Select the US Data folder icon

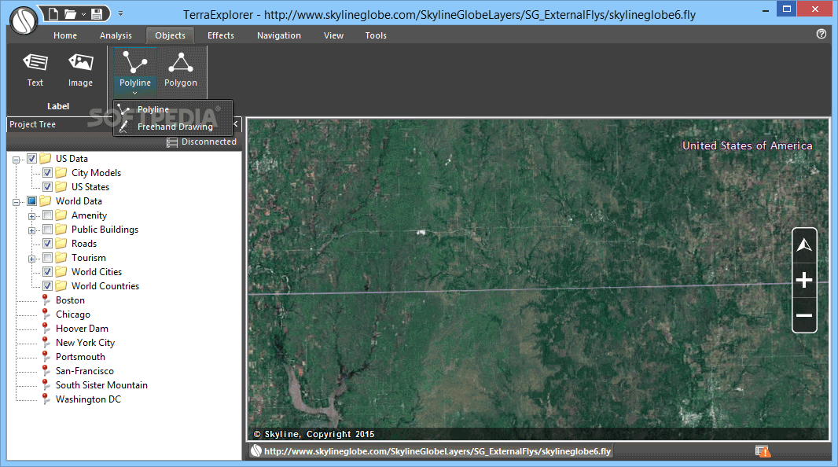click(x=46, y=158)
